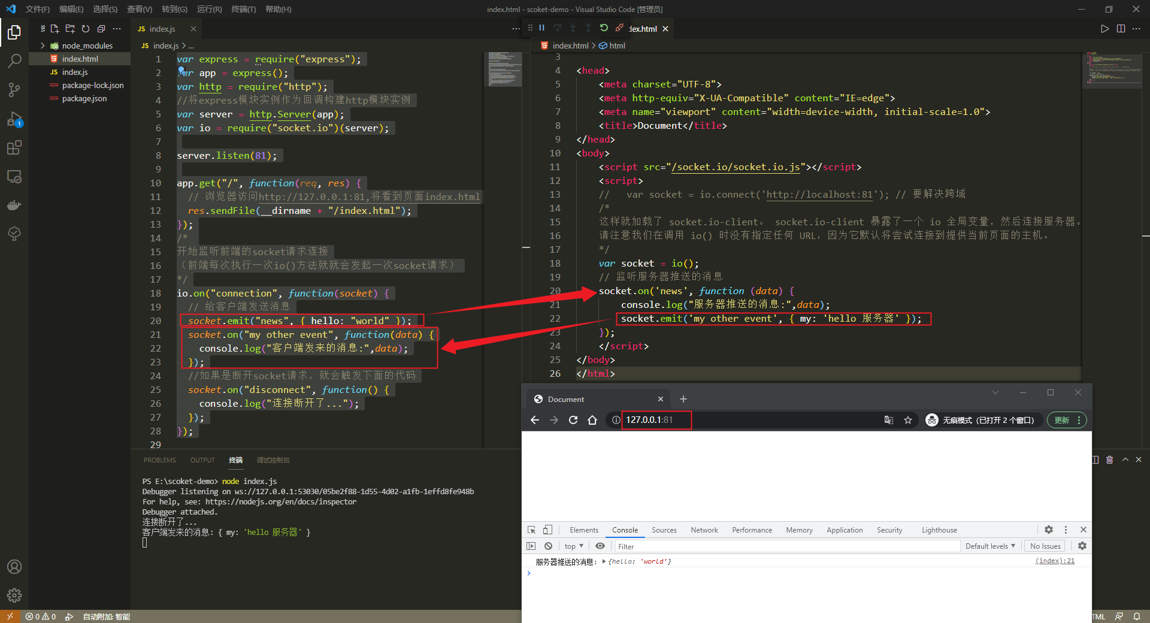Open the Chrome tab search chevron
This screenshot has height=623, width=1150.
click(x=995, y=393)
